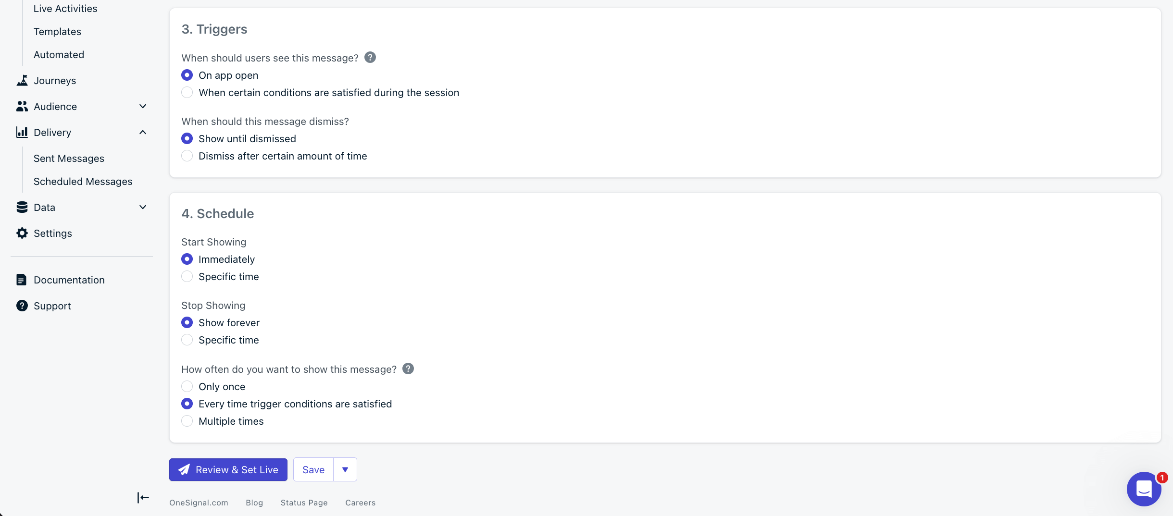Image resolution: width=1173 pixels, height=516 pixels.
Task: Collapse the Delivery section chevron
Action: click(x=142, y=132)
